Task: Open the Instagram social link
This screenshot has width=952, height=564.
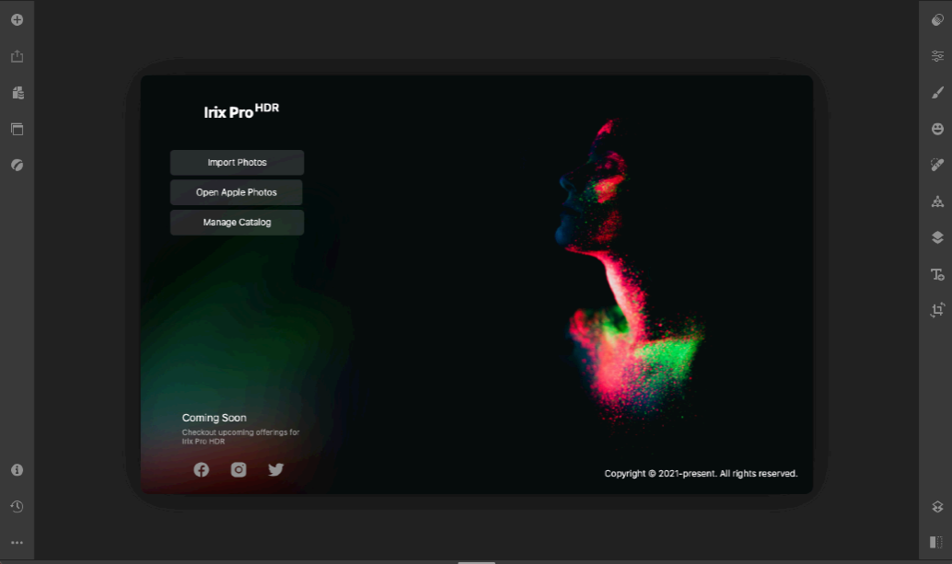Action: pos(238,469)
